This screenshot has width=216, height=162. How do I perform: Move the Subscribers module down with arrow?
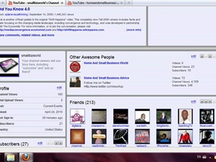pos(56,143)
